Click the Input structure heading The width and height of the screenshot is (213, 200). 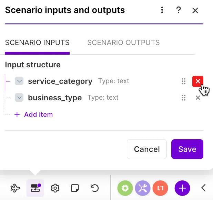click(33, 65)
